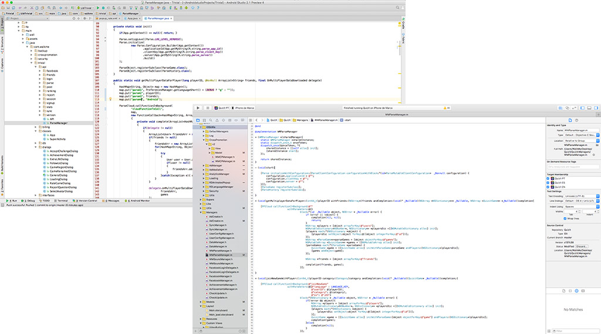This screenshot has width=601, height=334.
Task: Expand the 'billing' folder in project tree
Action: 36,127
